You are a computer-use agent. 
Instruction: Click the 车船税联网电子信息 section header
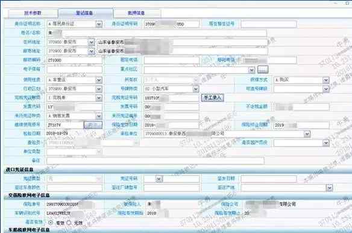[x=29, y=230]
